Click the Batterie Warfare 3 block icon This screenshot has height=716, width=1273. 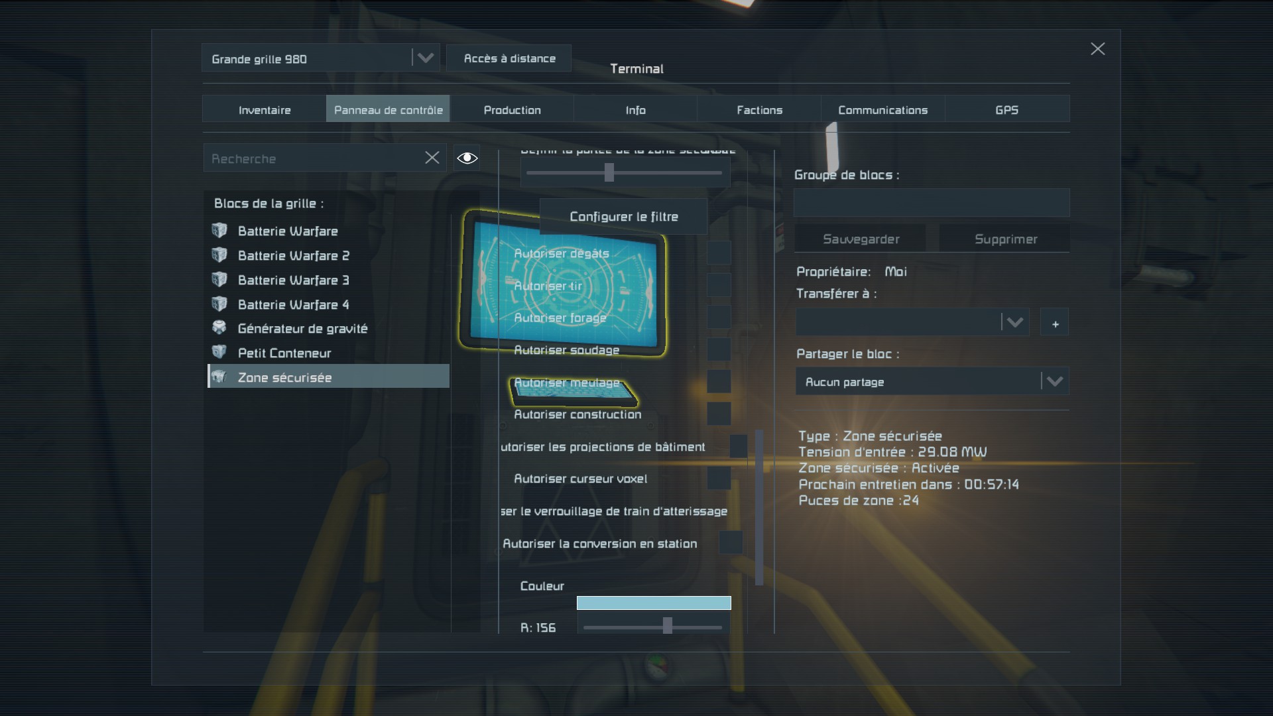[x=219, y=280]
